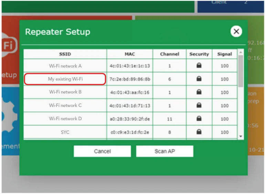The height and width of the screenshot is (194, 265).
Task: Click the lock icon for Wi-Fi network A
Action: tap(199, 65)
